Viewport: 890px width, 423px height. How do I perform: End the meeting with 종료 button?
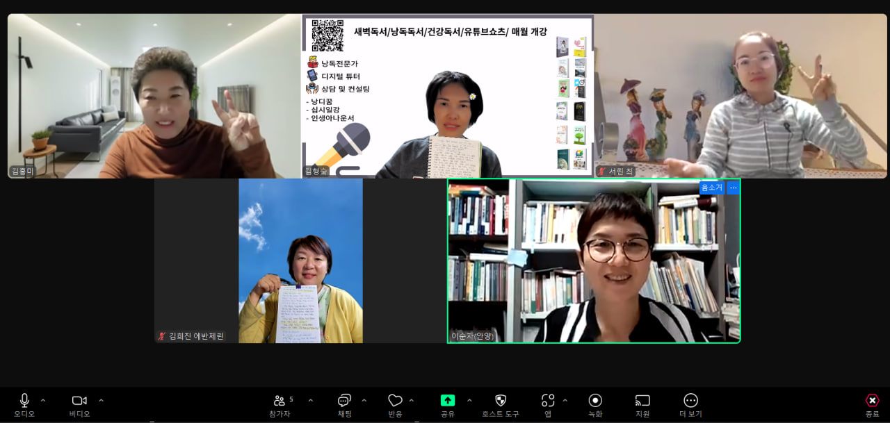872,405
